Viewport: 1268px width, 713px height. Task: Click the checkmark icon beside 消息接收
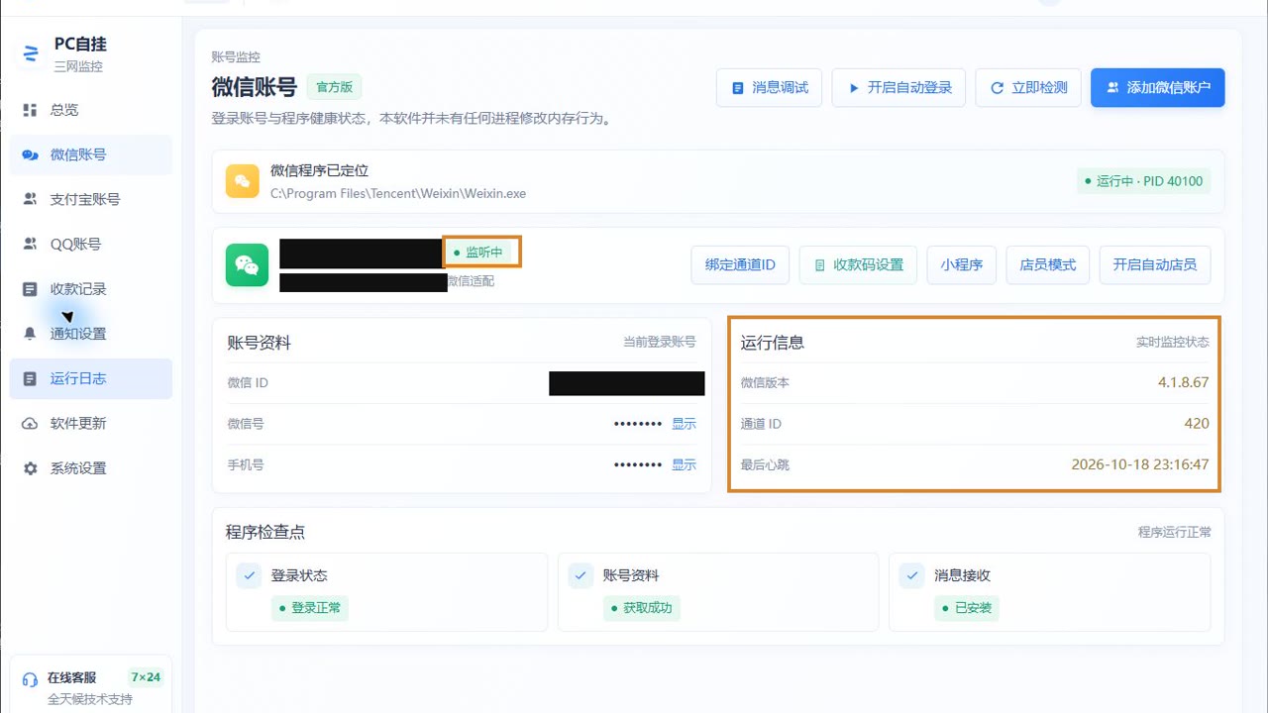[x=912, y=575]
